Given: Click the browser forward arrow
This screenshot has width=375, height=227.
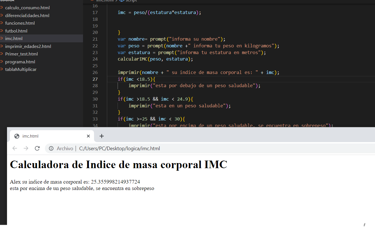Looking at the screenshot, I should [x=26, y=148].
